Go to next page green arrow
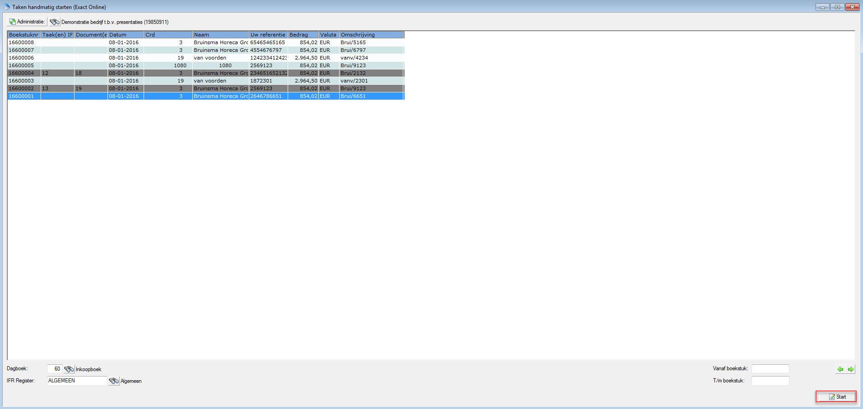This screenshot has width=863, height=409. pos(850,369)
